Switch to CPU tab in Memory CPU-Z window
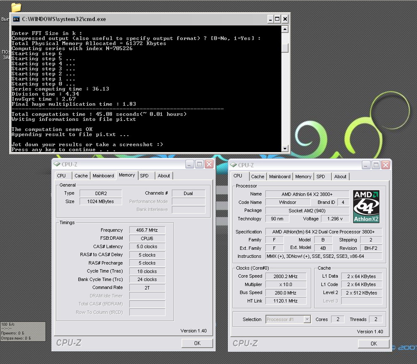This screenshot has width=417, height=364. 61,176
